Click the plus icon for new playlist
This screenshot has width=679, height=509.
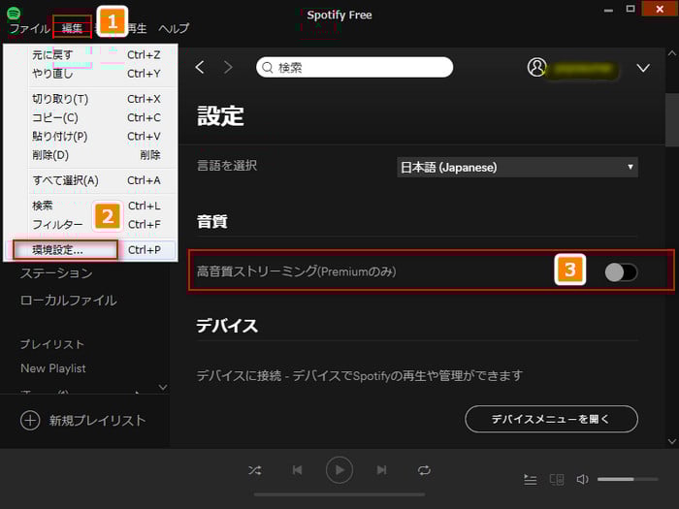tap(30, 420)
